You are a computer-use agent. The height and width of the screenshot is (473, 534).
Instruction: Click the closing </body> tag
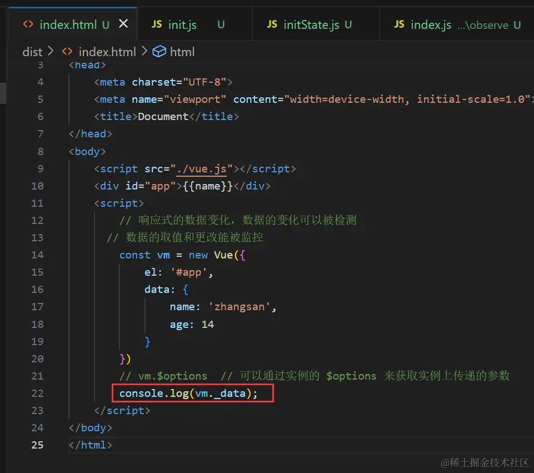91,428
